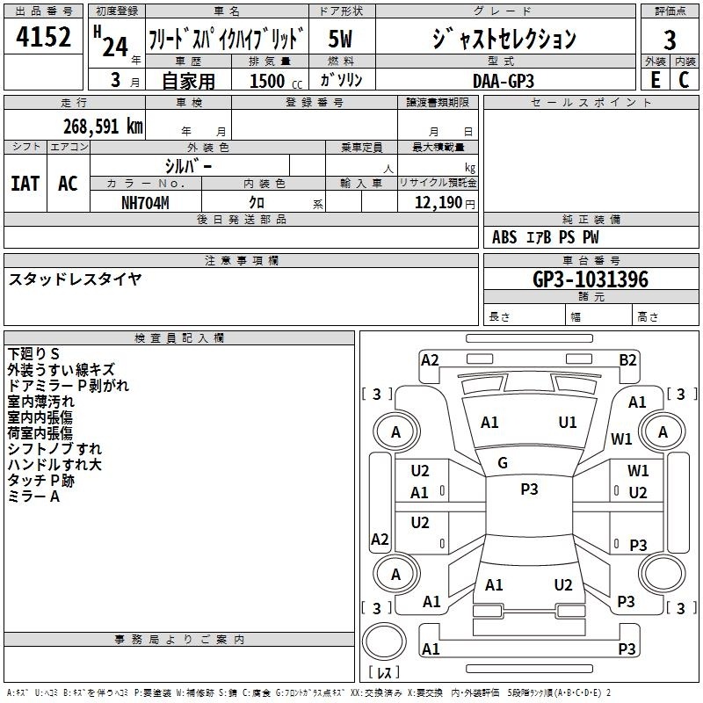Select the chassis number GP3-1031396
The width and height of the screenshot is (703, 703).
591,279
